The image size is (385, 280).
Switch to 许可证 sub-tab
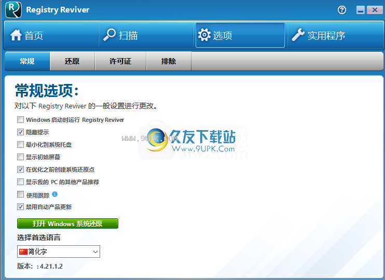point(120,61)
